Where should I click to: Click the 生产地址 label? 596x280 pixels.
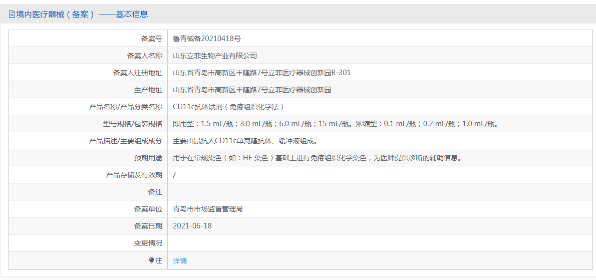click(148, 90)
